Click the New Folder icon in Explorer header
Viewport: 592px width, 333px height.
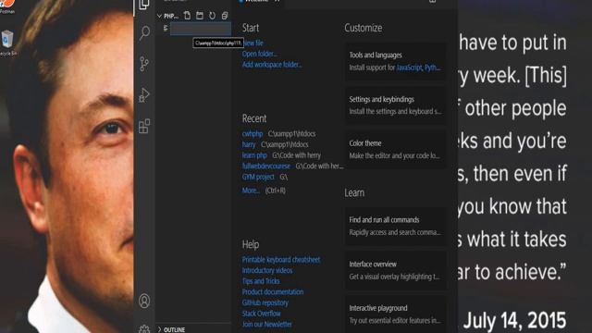(200, 16)
